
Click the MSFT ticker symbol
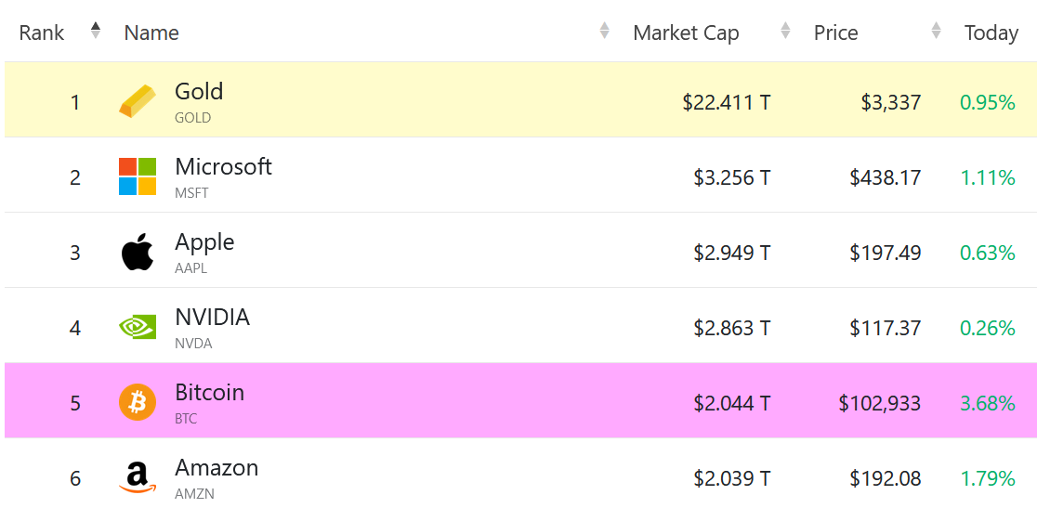[x=191, y=193]
